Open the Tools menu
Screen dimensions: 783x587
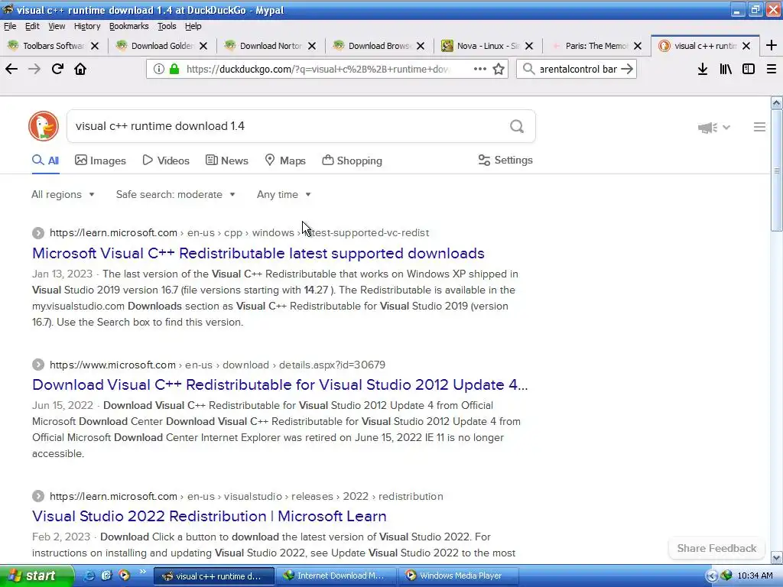[x=167, y=26]
